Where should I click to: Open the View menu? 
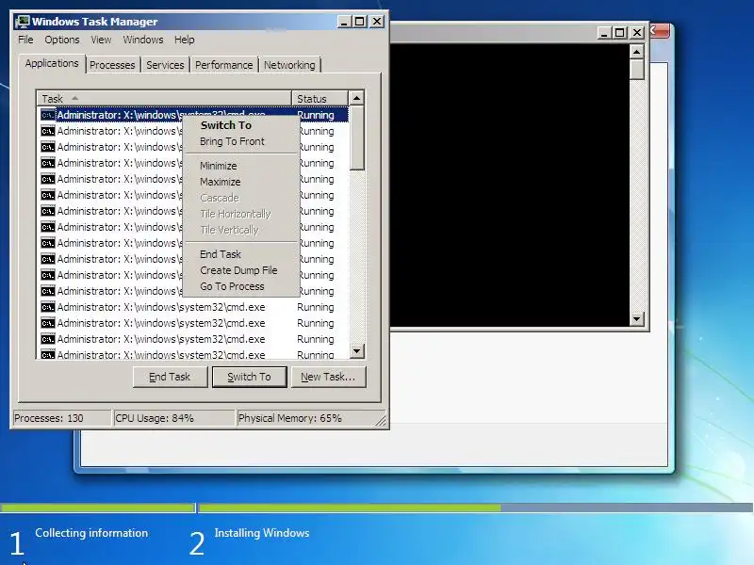[x=101, y=40]
